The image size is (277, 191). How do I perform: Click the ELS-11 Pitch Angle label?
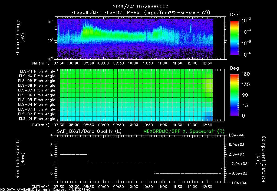tap(37, 71)
